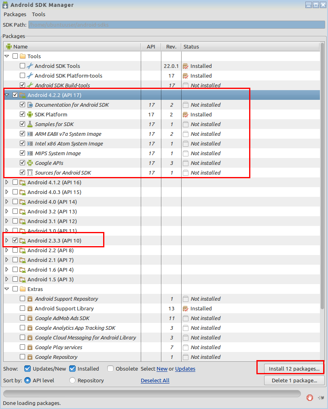Click Delete 1 package button
The width and height of the screenshot is (328, 409).
click(294, 380)
